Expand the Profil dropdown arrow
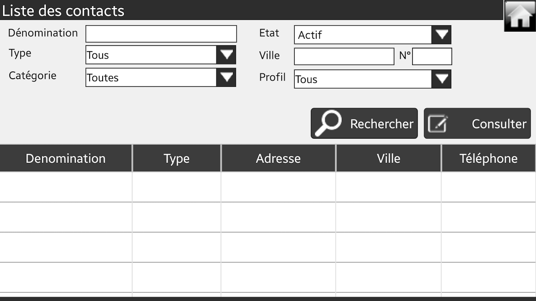The image size is (536, 301). coord(441,79)
